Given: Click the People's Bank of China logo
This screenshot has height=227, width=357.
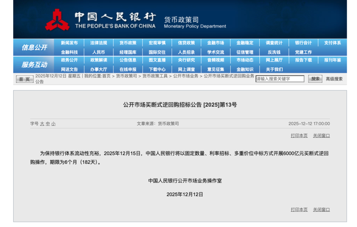Looking at the screenshot, I should pos(57,20).
